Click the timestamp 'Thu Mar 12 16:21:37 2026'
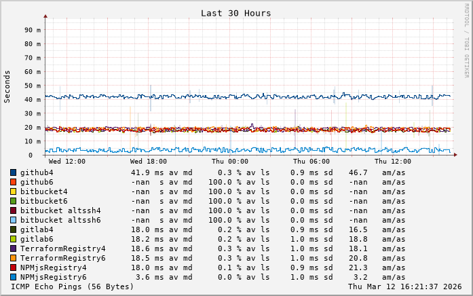Image resolution: width=473 pixels, height=296 pixels. tap(405, 287)
